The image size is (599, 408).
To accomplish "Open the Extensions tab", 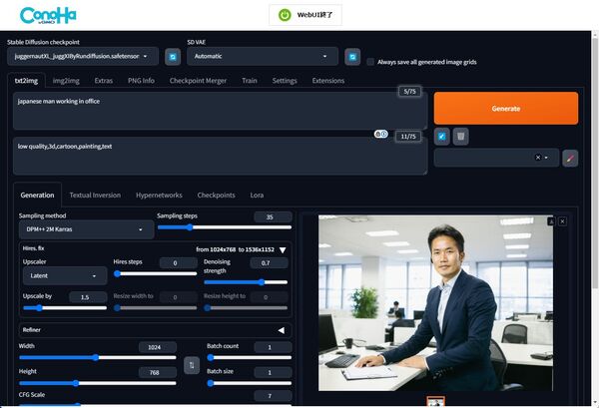I will pyautogui.click(x=328, y=81).
